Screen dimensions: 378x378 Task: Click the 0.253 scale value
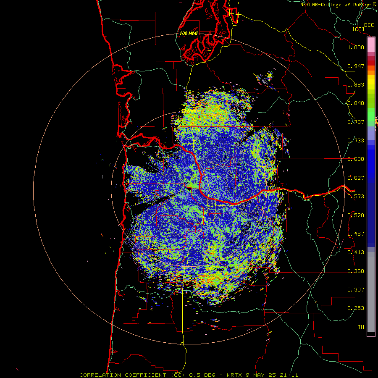[x=356, y=308]
